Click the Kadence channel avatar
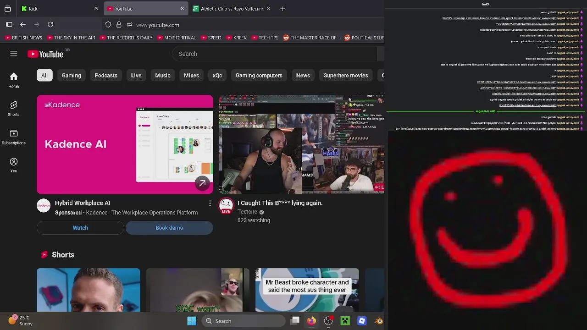This screenshot has width=587, height=330. point(44,206)
